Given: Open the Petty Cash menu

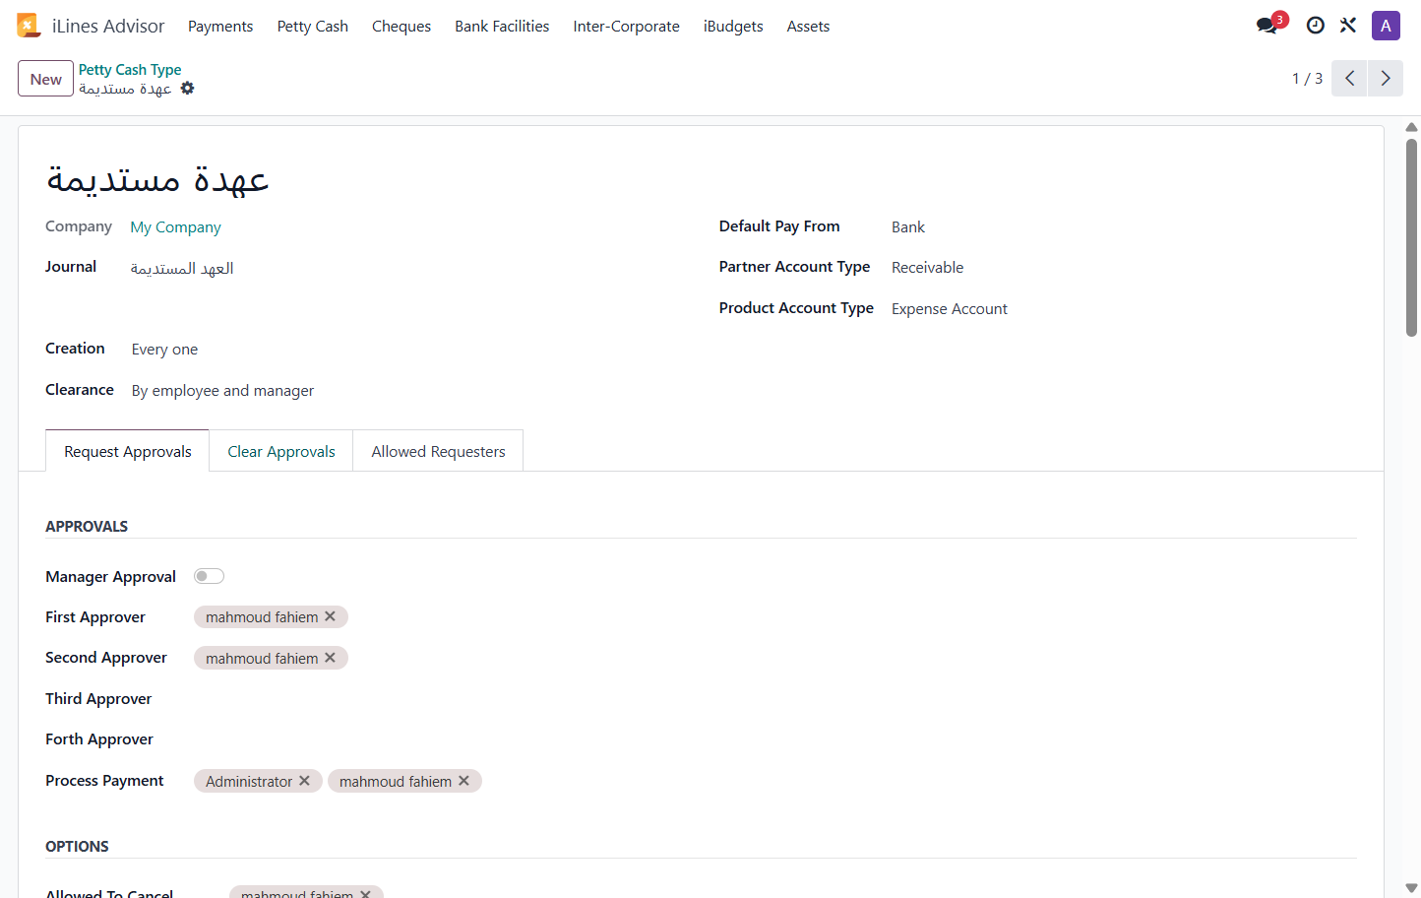Looking at the screenshot, I should point(313,27).
